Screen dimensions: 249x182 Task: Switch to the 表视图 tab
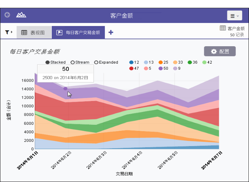pyautogui.click(x=33, y=32)
